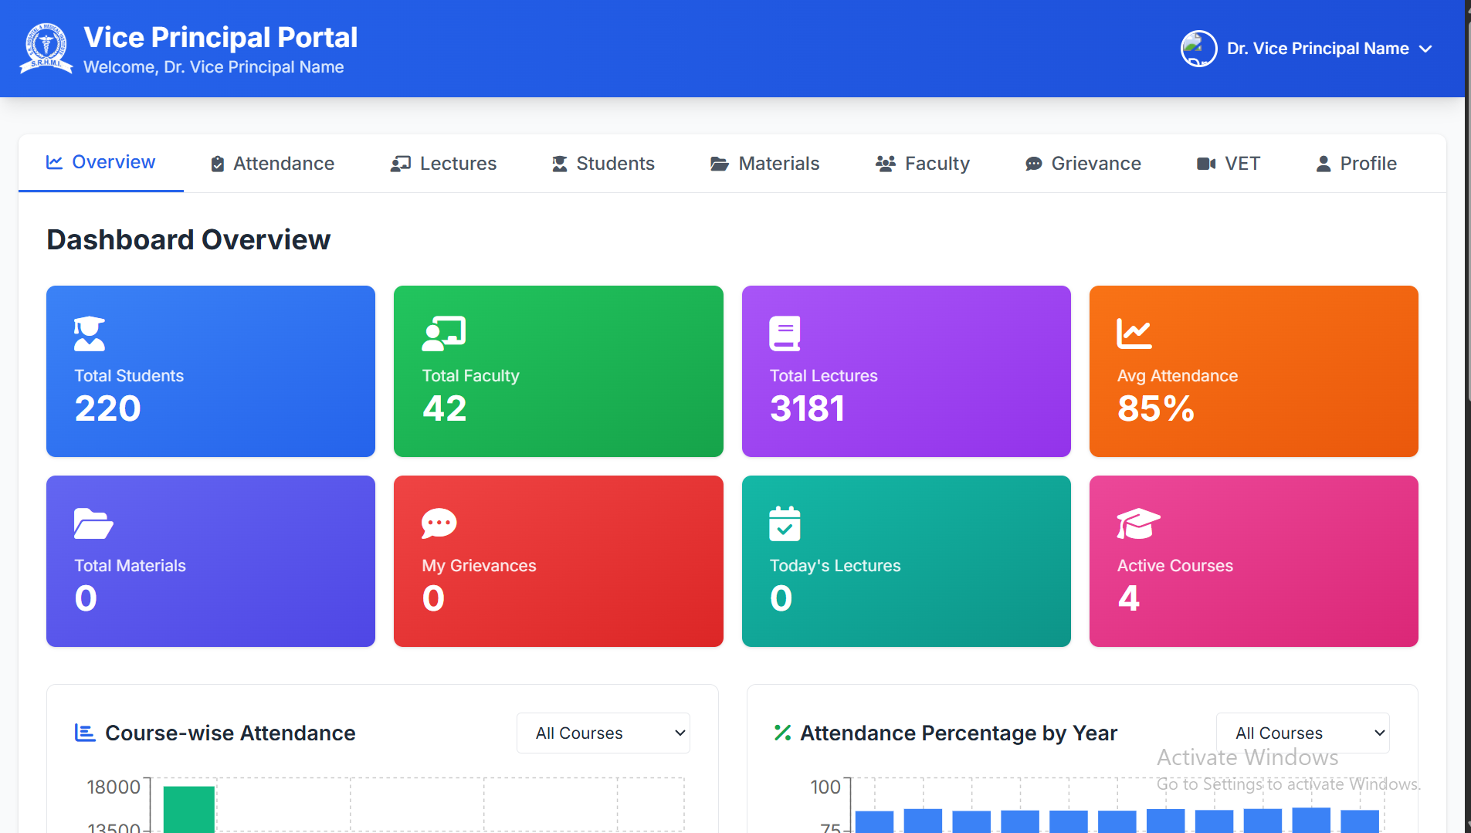
Task: Click the Grievance speech bubble icon in tab bar
Action: point(1034,164)
